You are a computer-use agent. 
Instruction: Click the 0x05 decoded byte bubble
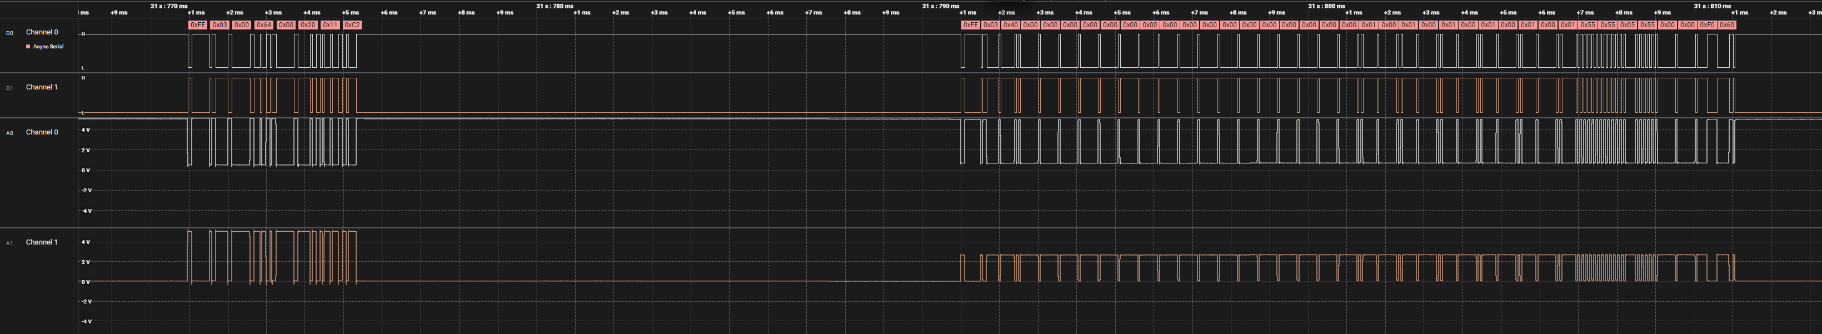coord(1627,25)
